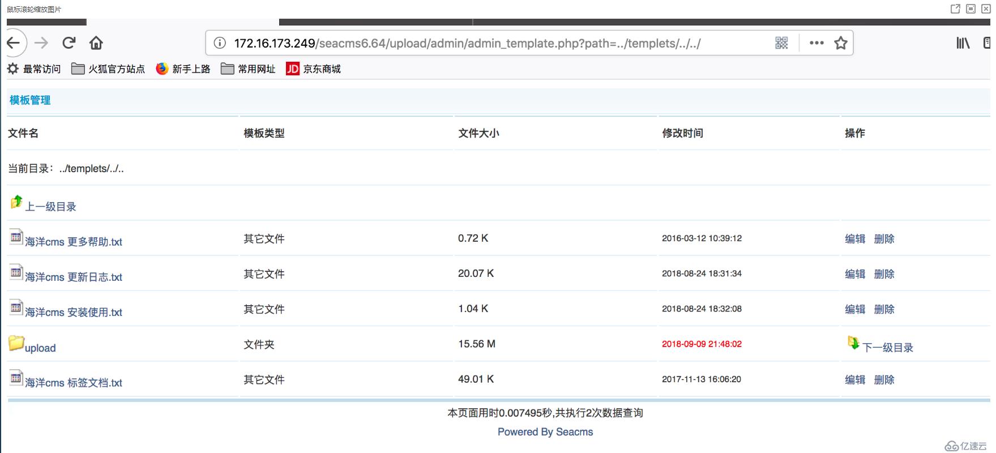Click 删除 for 海洋cms 更多帮助.txt
The height and width of the screenshot is (453, 996).
coord(884,239)
